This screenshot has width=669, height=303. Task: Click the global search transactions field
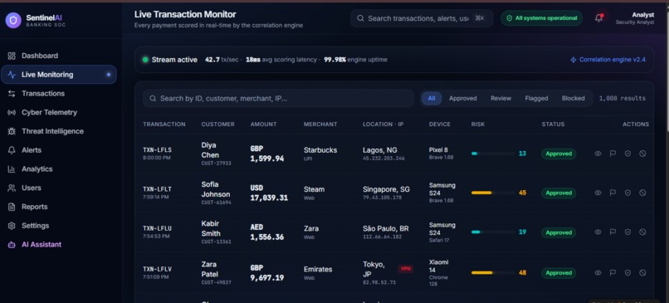pos(422,18)
